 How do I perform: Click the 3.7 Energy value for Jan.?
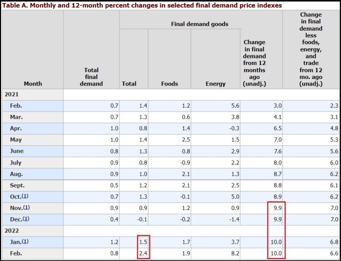pyautogui.click(x=235, y=242)
